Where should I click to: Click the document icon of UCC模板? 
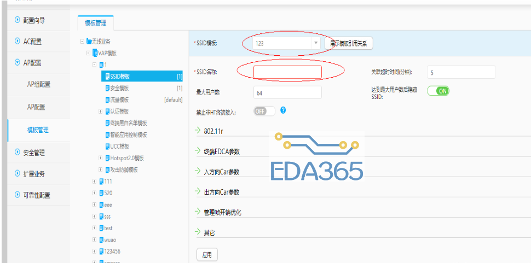[x=107, y=147]
